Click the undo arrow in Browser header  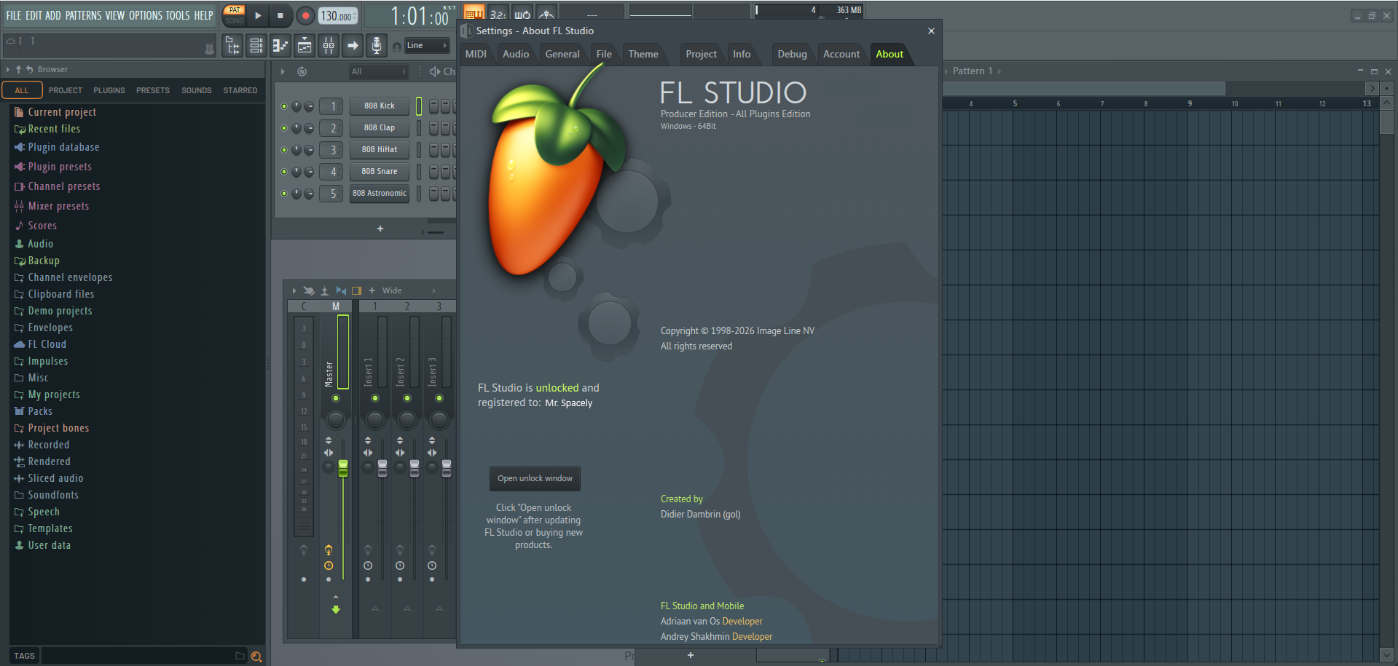(29, 70)
